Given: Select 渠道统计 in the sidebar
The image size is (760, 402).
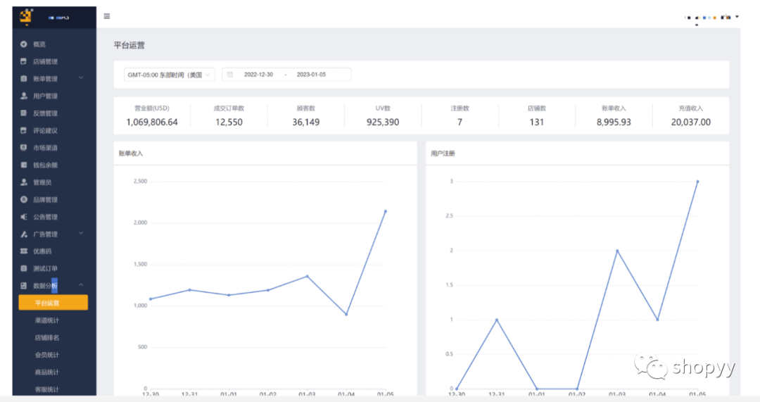Looking at the screenshot, I should tap(47, 320).
